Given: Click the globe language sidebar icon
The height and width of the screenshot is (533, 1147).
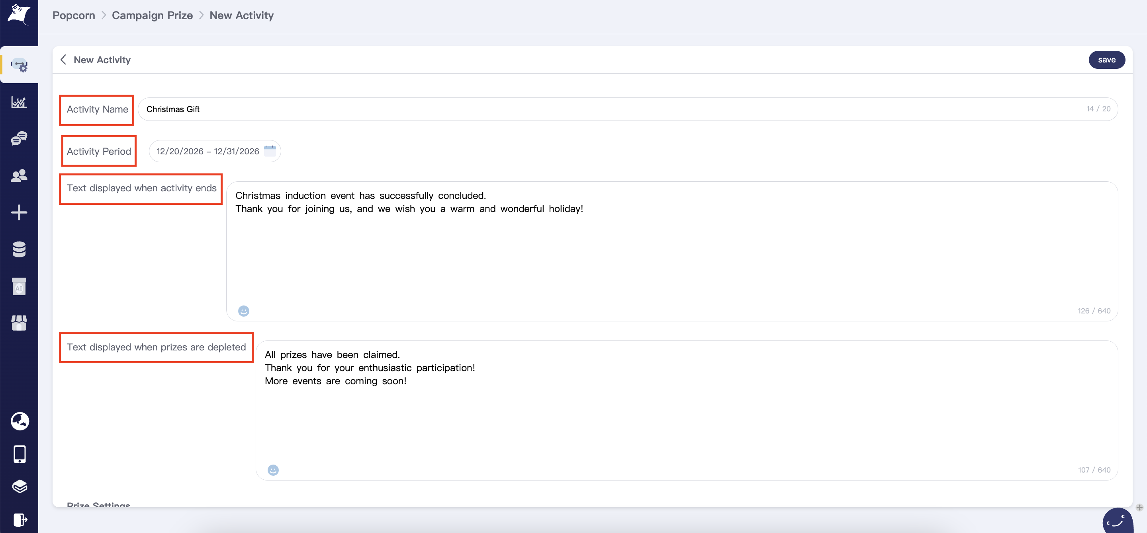Looking at the screenshot, I should pyautogui.click(x=20, y=421).
